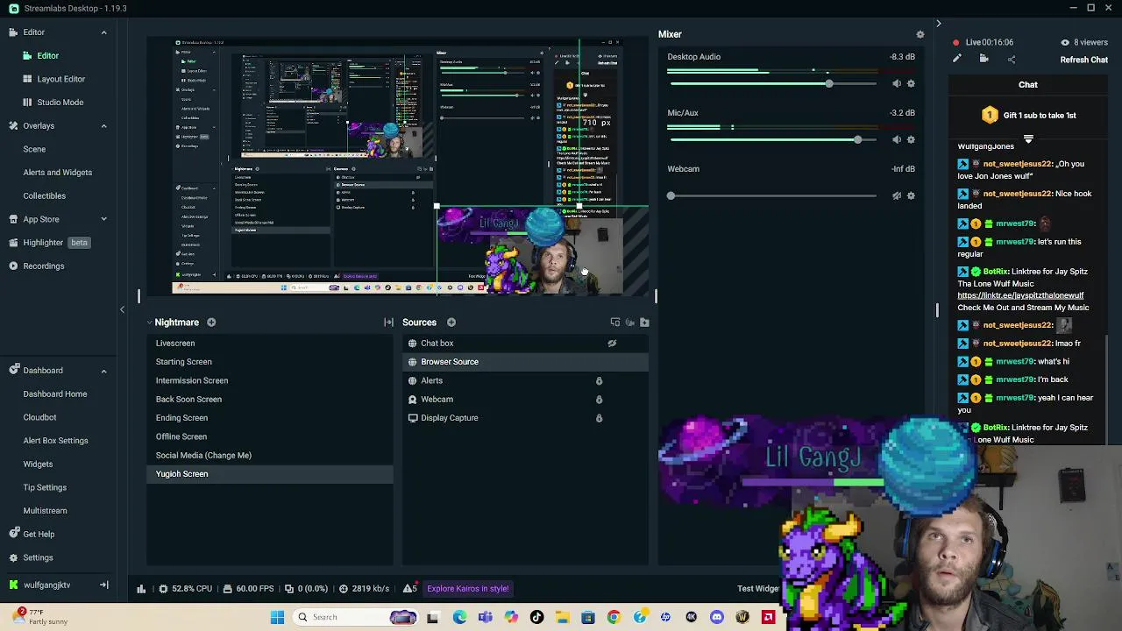Open Mixer settings gear
Image resolution: width=1122 pixels, height=631 pixels.
point(920,34)
